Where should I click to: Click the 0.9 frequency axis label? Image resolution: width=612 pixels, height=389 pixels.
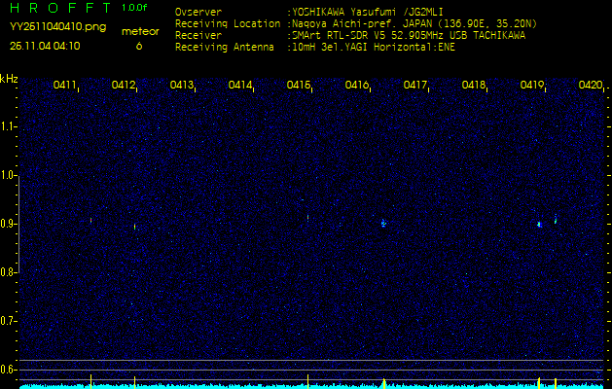(9, 224)
